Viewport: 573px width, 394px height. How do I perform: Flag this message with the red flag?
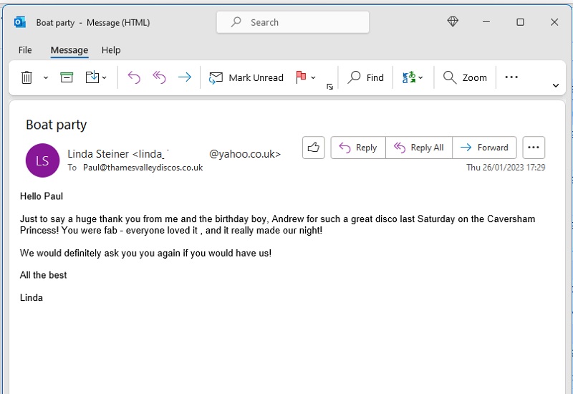[301, 77]
